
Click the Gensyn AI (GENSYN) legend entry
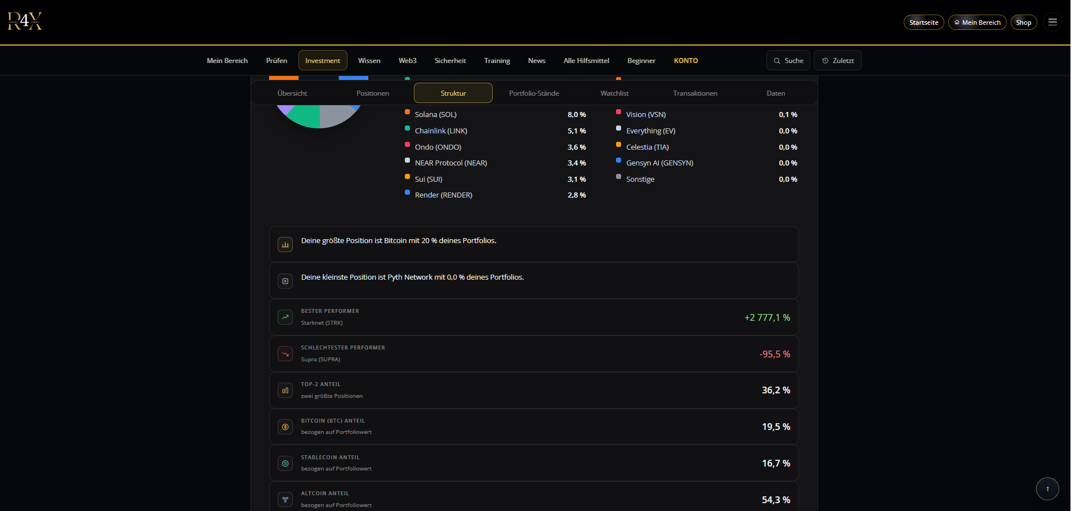659,163
